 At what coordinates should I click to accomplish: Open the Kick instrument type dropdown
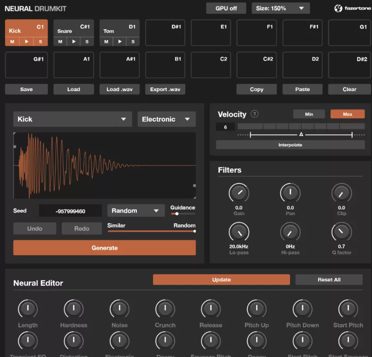pyautogui.click(x=73, y=119)
